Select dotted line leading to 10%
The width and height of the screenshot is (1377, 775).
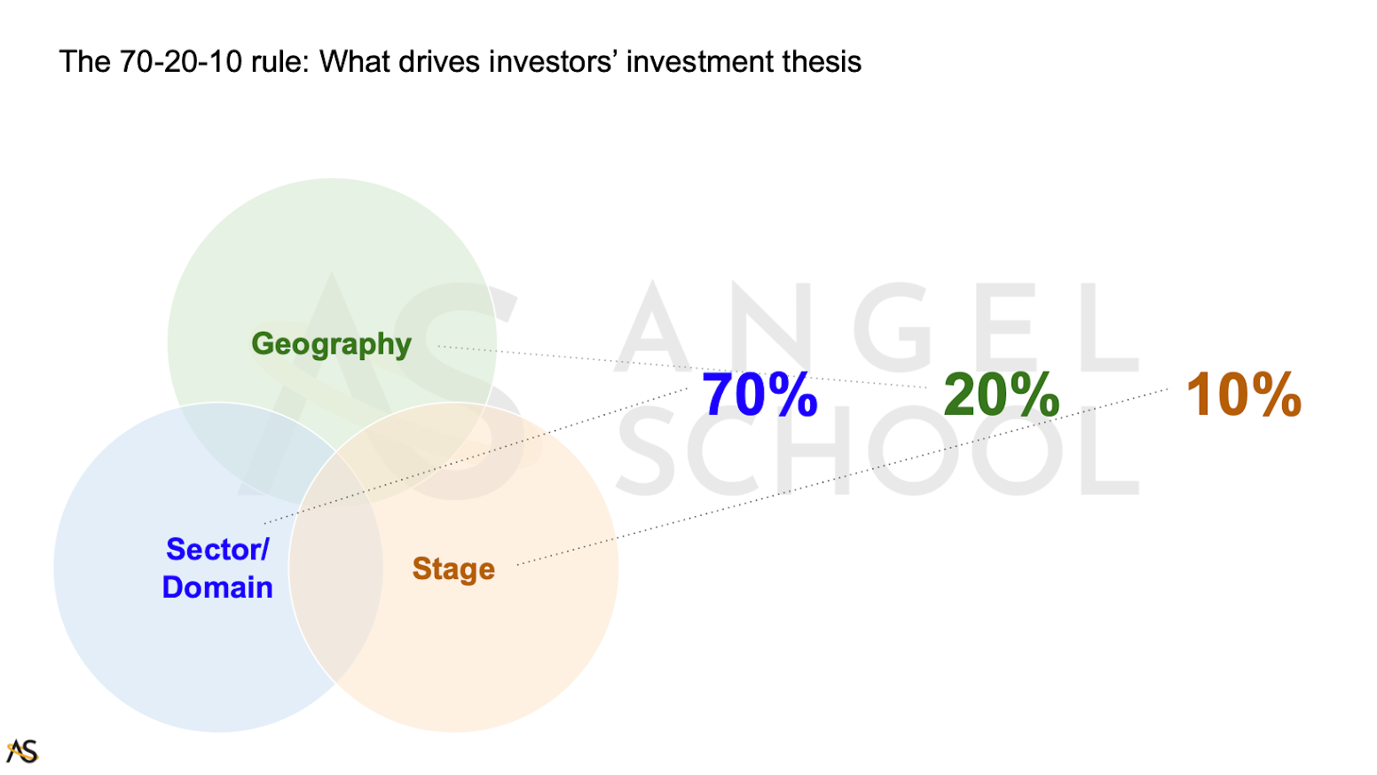[843, 475]
